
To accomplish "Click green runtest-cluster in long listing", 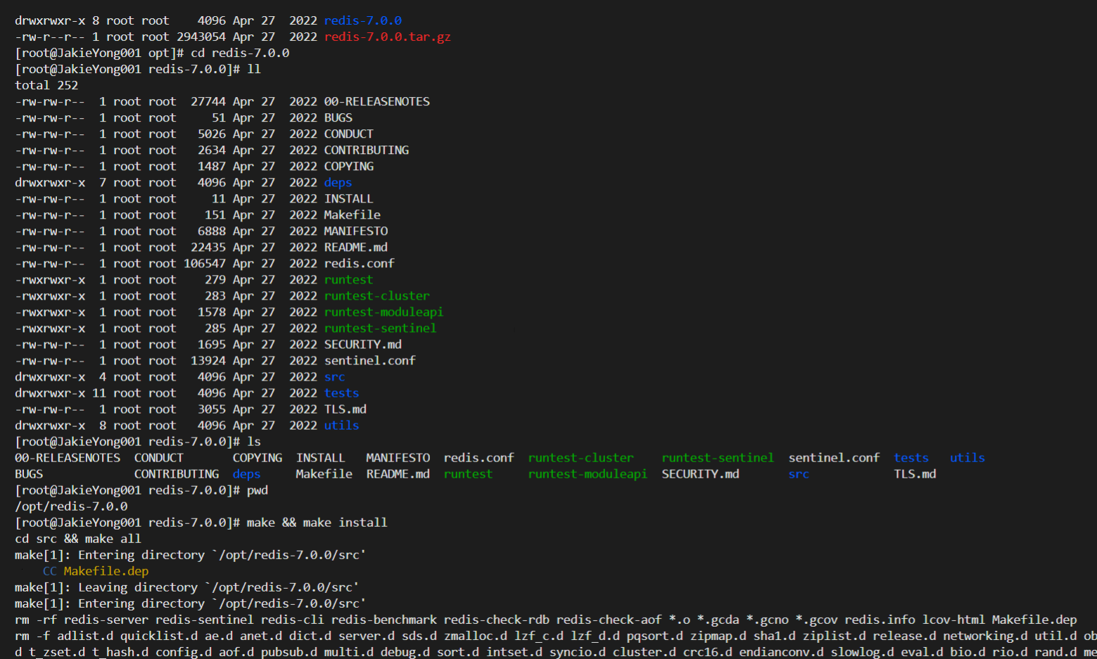I will tap(376, 295).
